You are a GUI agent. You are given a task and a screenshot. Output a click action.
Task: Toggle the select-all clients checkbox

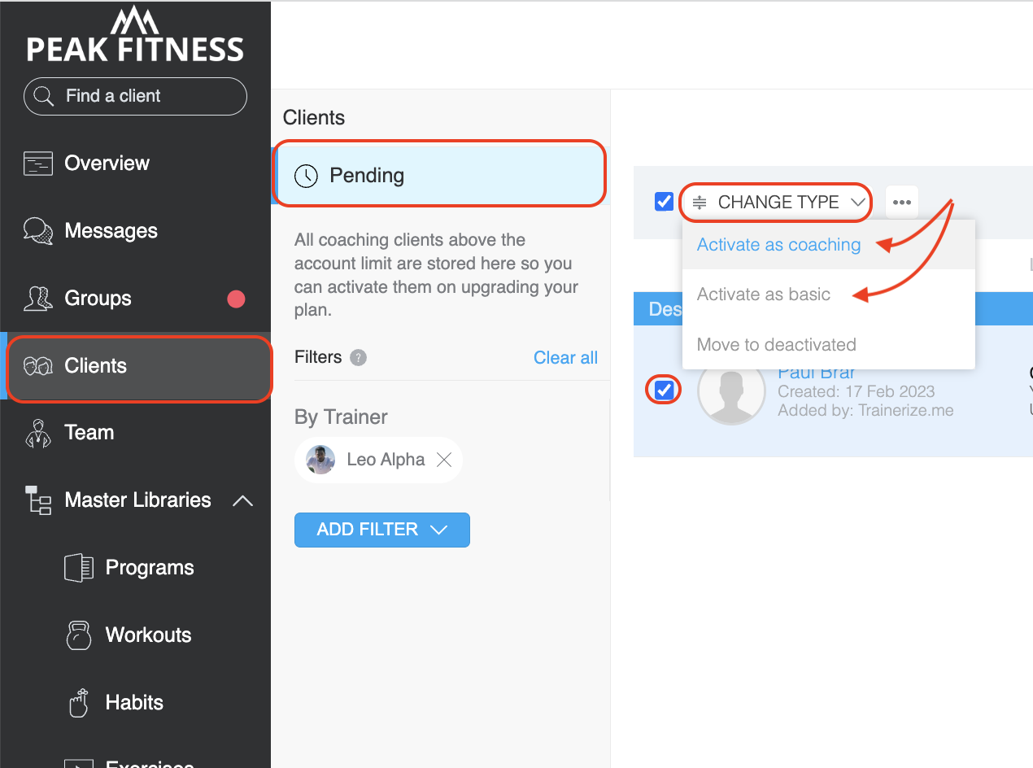click(664, 202)
